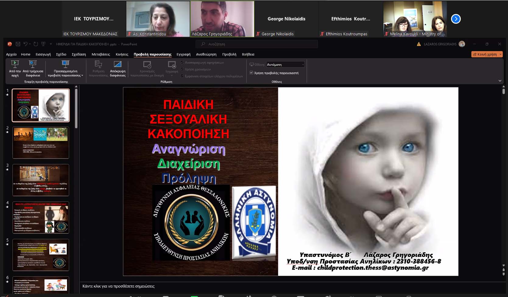Select George Nikolaidis participant tile
Viewport: 508px width, 297px height.
click(x=286, y=19)
